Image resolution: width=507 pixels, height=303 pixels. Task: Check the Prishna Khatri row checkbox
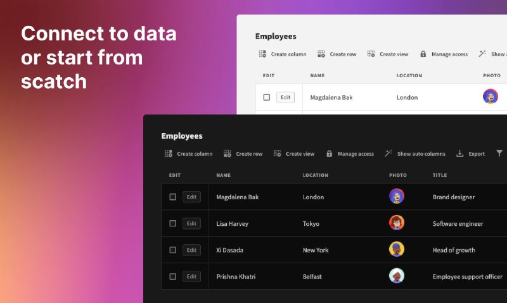(172, 276)
